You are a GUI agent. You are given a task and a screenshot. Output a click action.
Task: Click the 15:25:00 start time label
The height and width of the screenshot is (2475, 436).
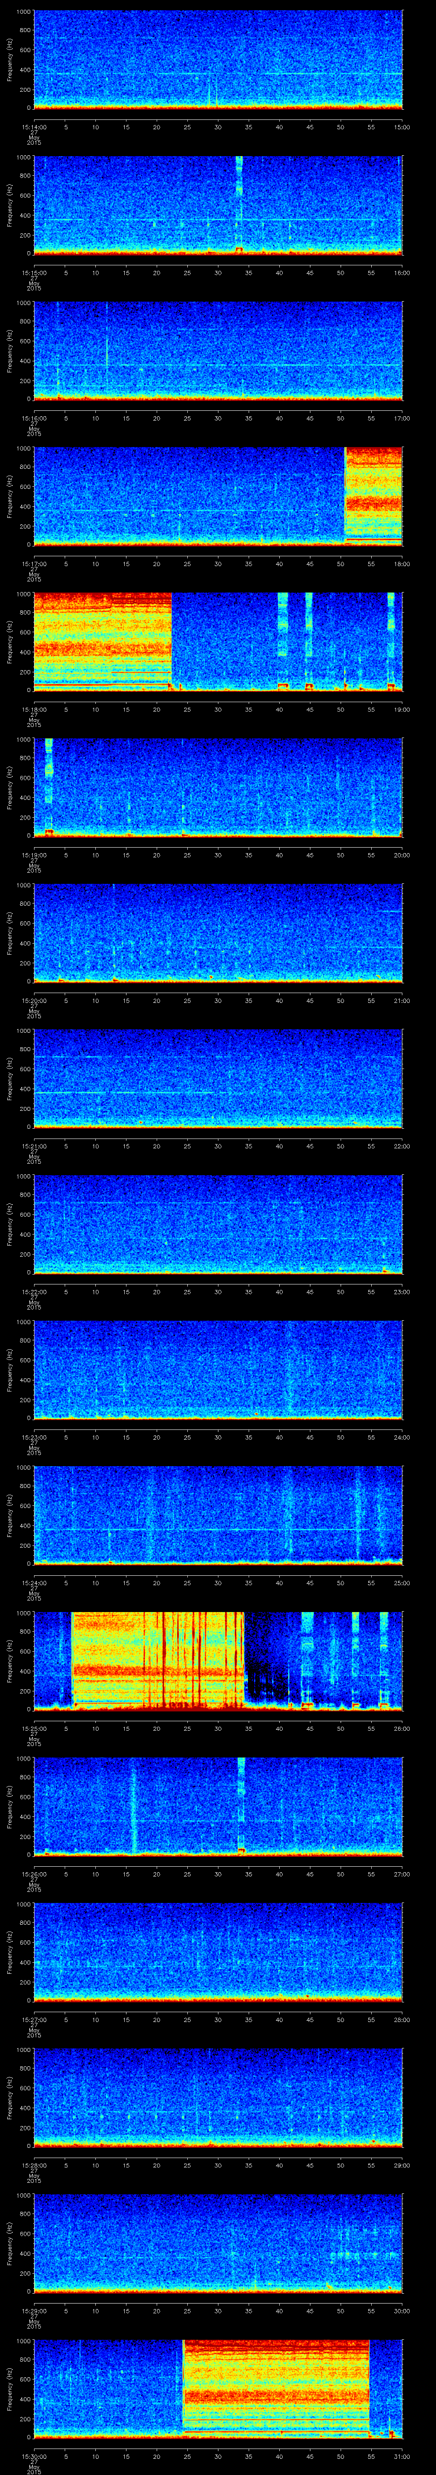pos(34,1728)
